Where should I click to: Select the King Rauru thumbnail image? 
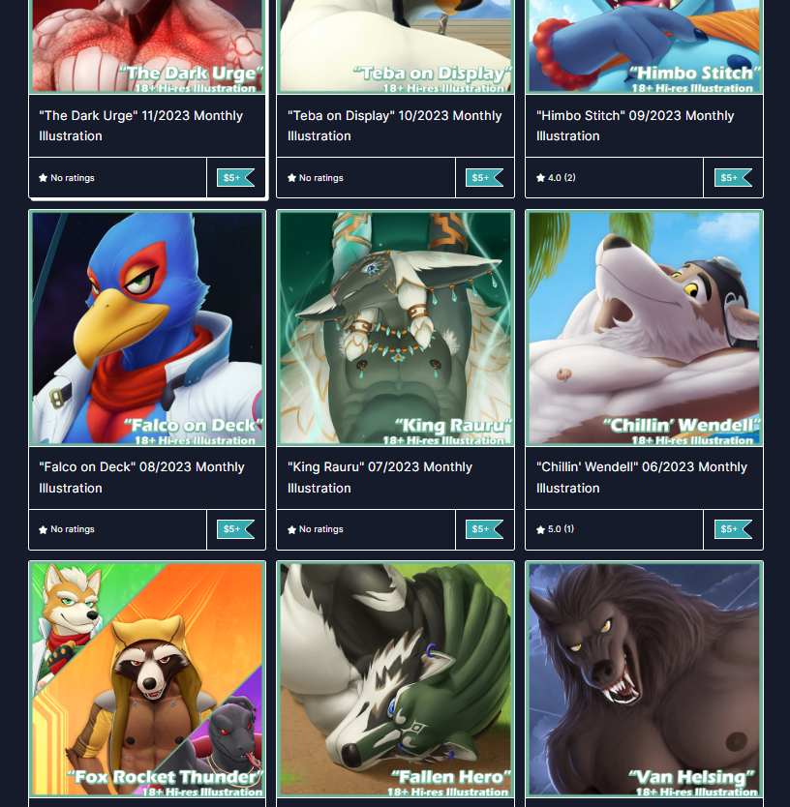(x=396, y=328)
